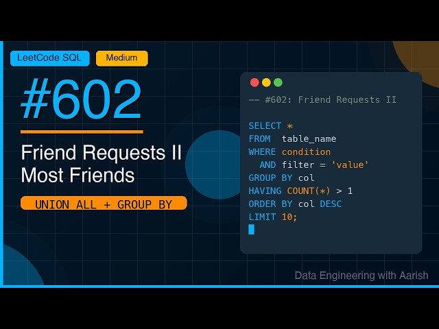The height and width of the screenshot is (329, 439).
Task: Click the video thumbnail image
Action: [219, 164]
